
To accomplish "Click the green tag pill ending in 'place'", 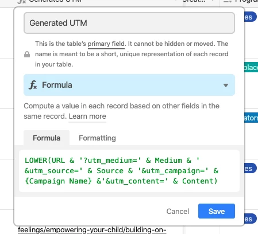I will pyautogui.click(x=251, y=67).
